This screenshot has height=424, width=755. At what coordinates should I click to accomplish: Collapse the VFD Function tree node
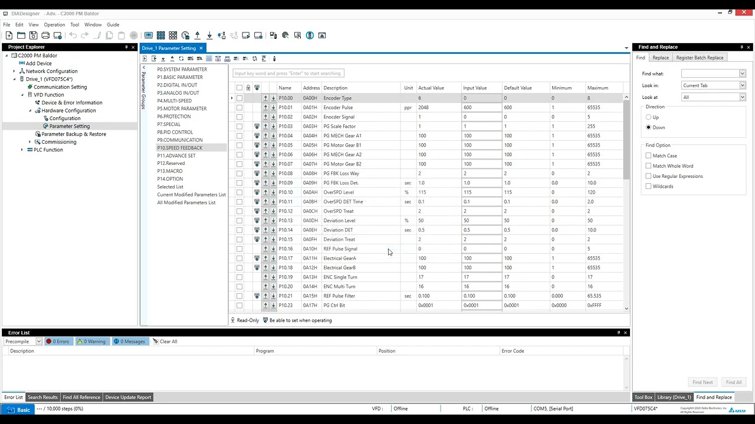(x=22, y=95)
